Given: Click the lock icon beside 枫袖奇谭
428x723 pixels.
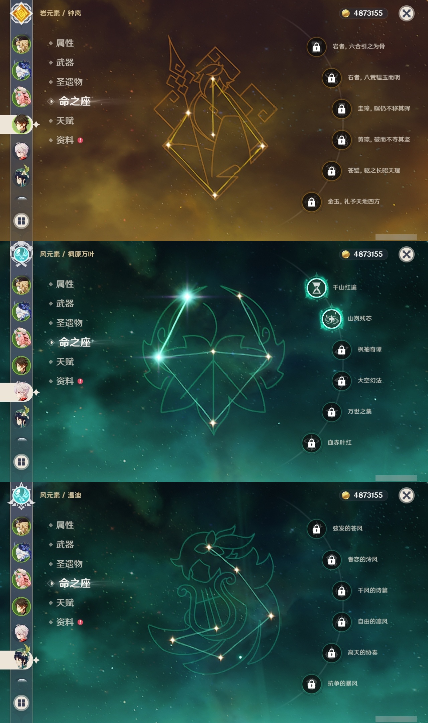Looking at the screenshot, I should [341, 350].
